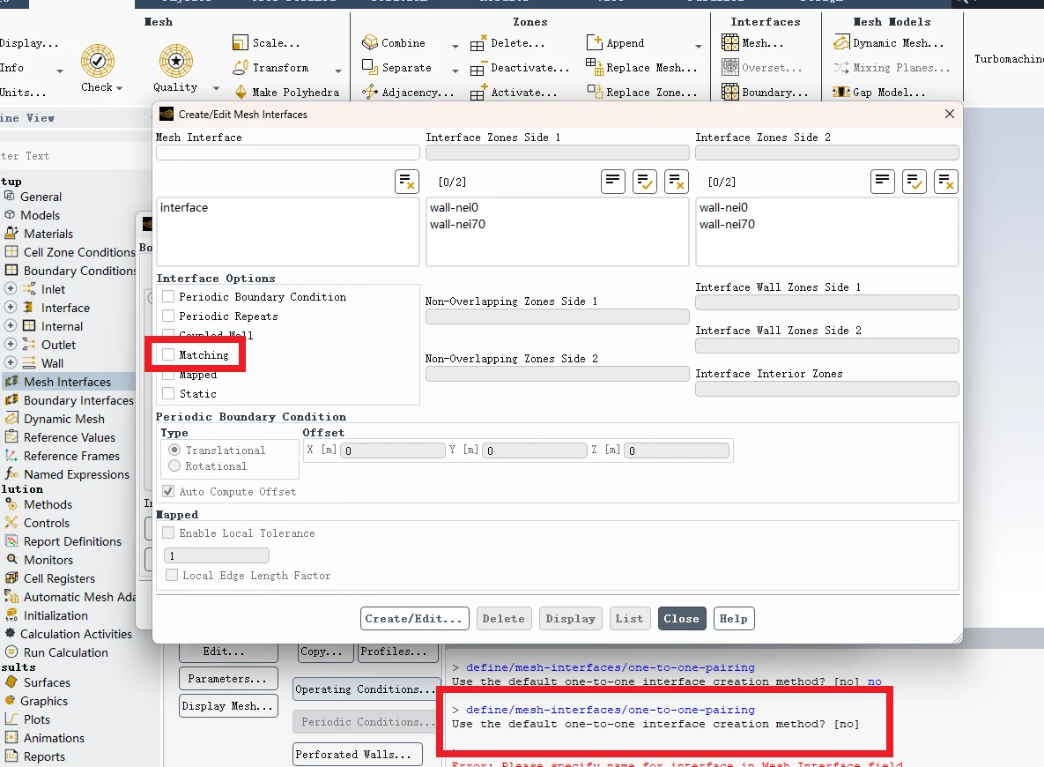Deselect all Side 2 interface zones
Image resolution: width=1044 pixels, height=767 pixels.
(946, 182)
